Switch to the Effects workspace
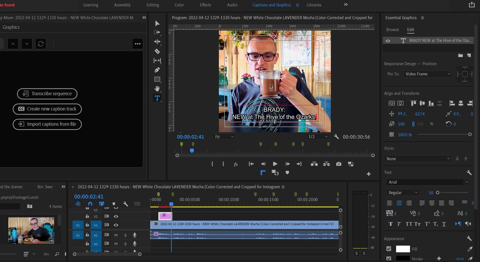480x262 pixels. [x=205, y=5]
